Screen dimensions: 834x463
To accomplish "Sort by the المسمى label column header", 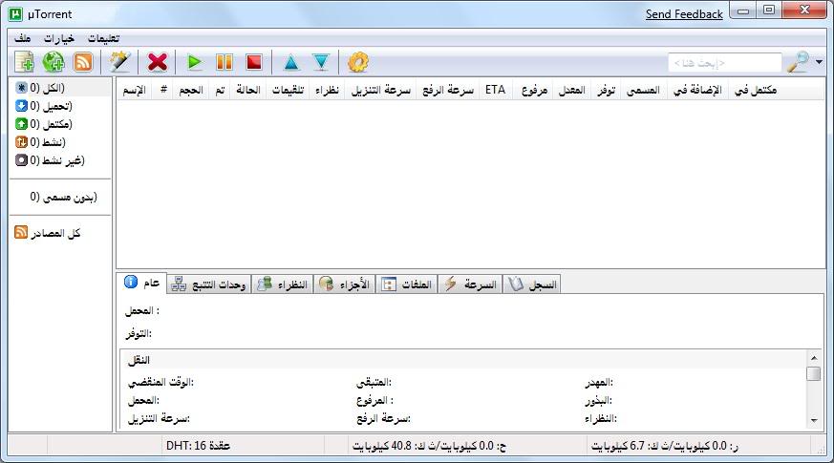I will (643, 91).
